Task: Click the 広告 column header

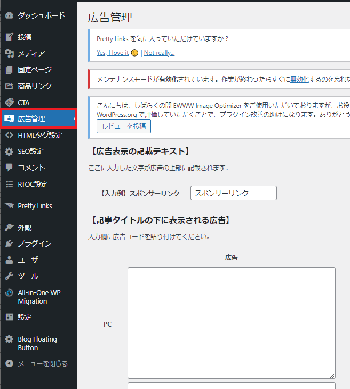Action: click(x=232, y=258)
